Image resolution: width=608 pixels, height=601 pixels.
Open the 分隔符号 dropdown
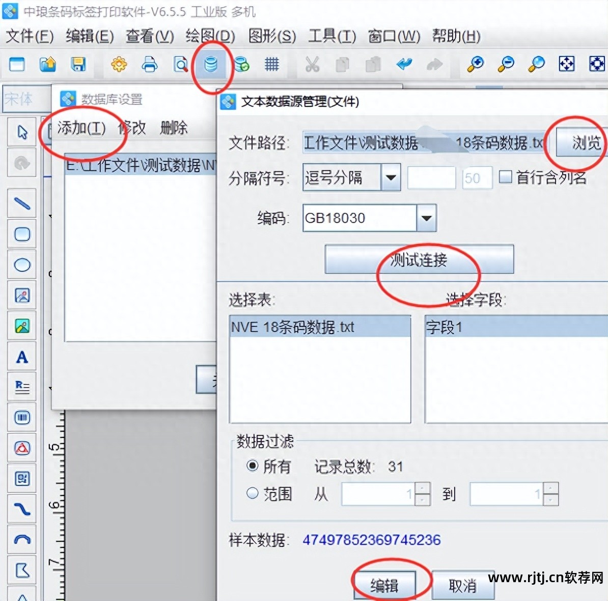tap(391, 177)
